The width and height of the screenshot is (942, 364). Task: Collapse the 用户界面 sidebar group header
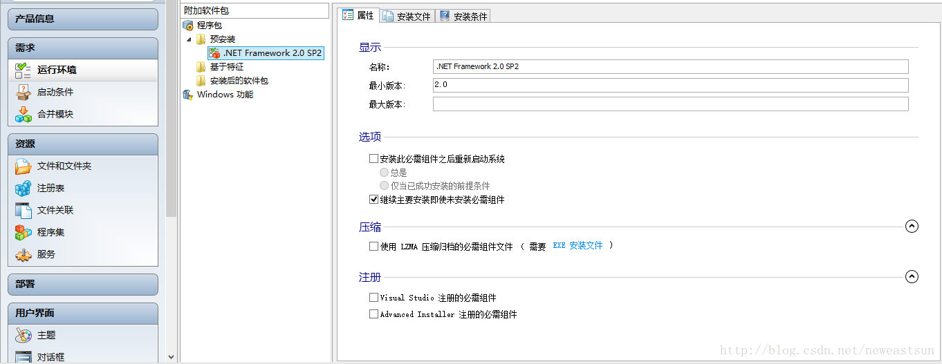point(83,313)
